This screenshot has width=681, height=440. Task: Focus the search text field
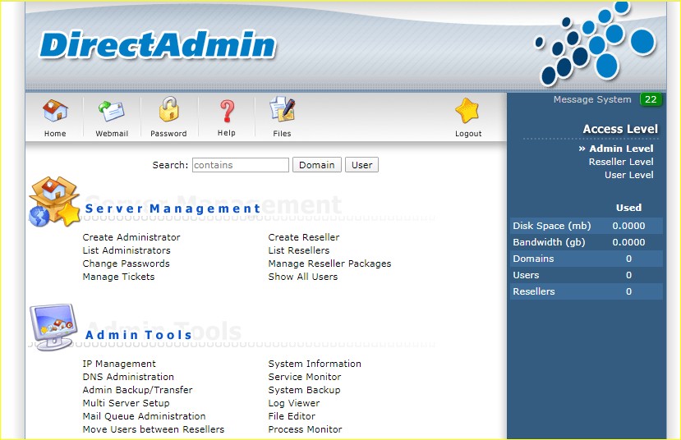pos(240,165)
